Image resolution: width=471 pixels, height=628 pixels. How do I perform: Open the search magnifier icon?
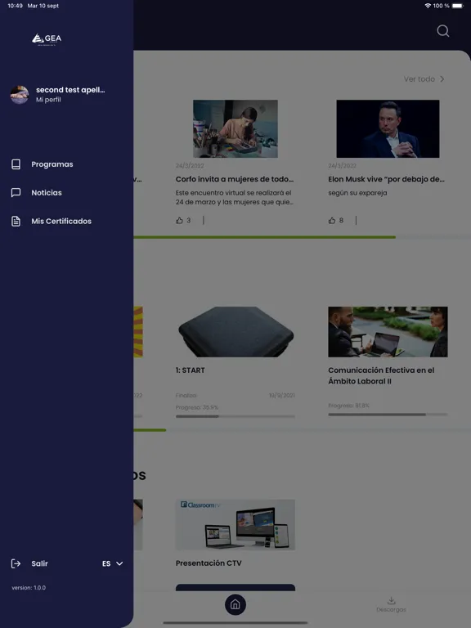point(442,31)
